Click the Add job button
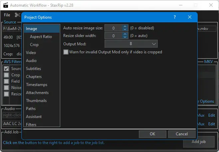This screenshot has width=219, height=152. [199, 142]
